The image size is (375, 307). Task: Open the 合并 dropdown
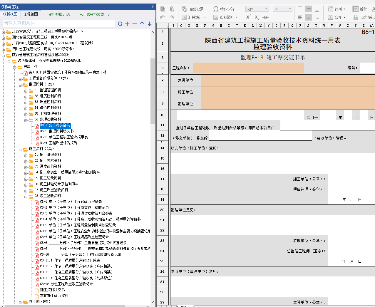coord(337,17)
